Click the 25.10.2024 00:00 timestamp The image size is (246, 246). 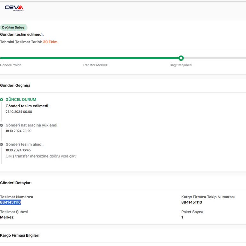coord(19,112)
